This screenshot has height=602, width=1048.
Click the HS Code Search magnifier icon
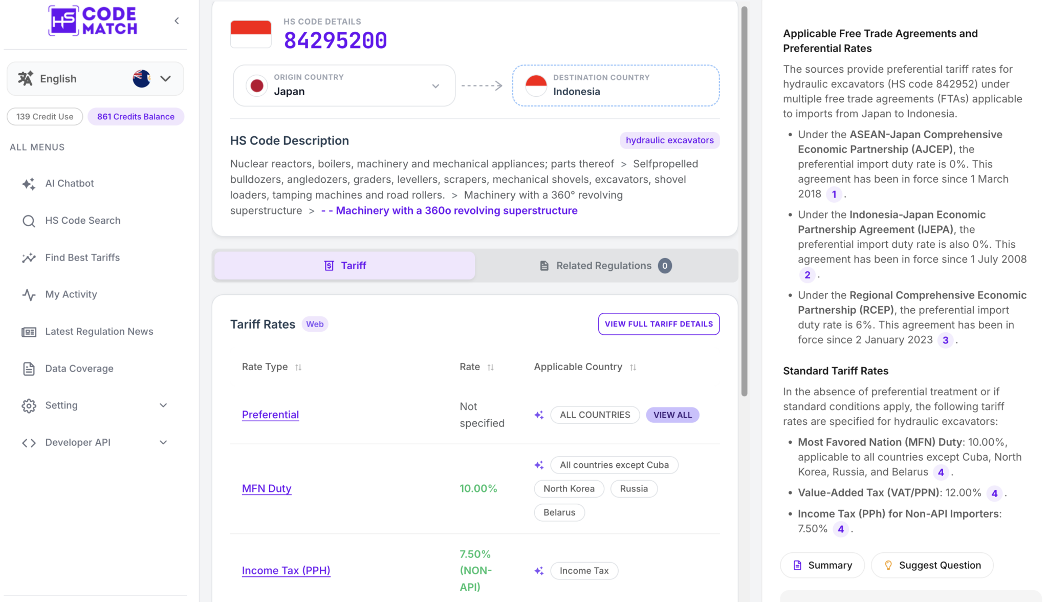(29, 221)
